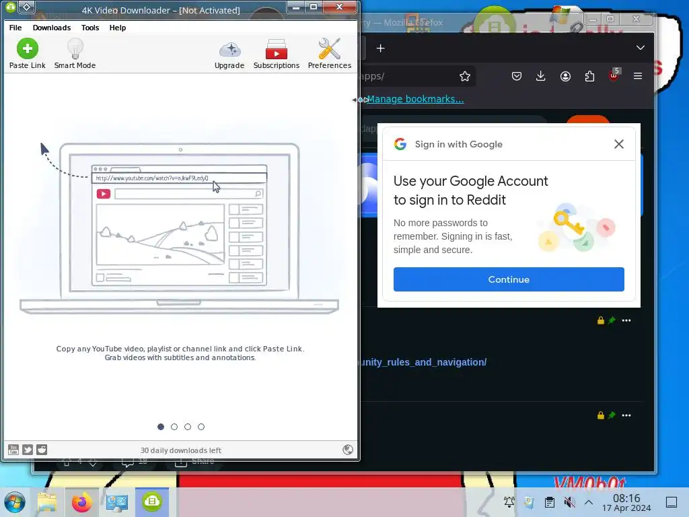Click the YouTube icon in status bar
Screen dimensions: 689x517
click(x=13, y=450)
